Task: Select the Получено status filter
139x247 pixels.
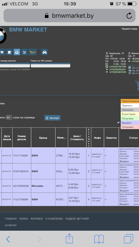Action: [x=130, y=119]
